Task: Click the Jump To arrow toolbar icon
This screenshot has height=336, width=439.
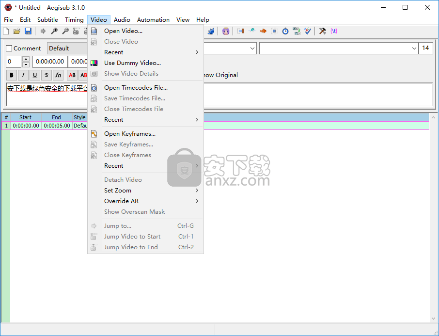Action: 43,31
